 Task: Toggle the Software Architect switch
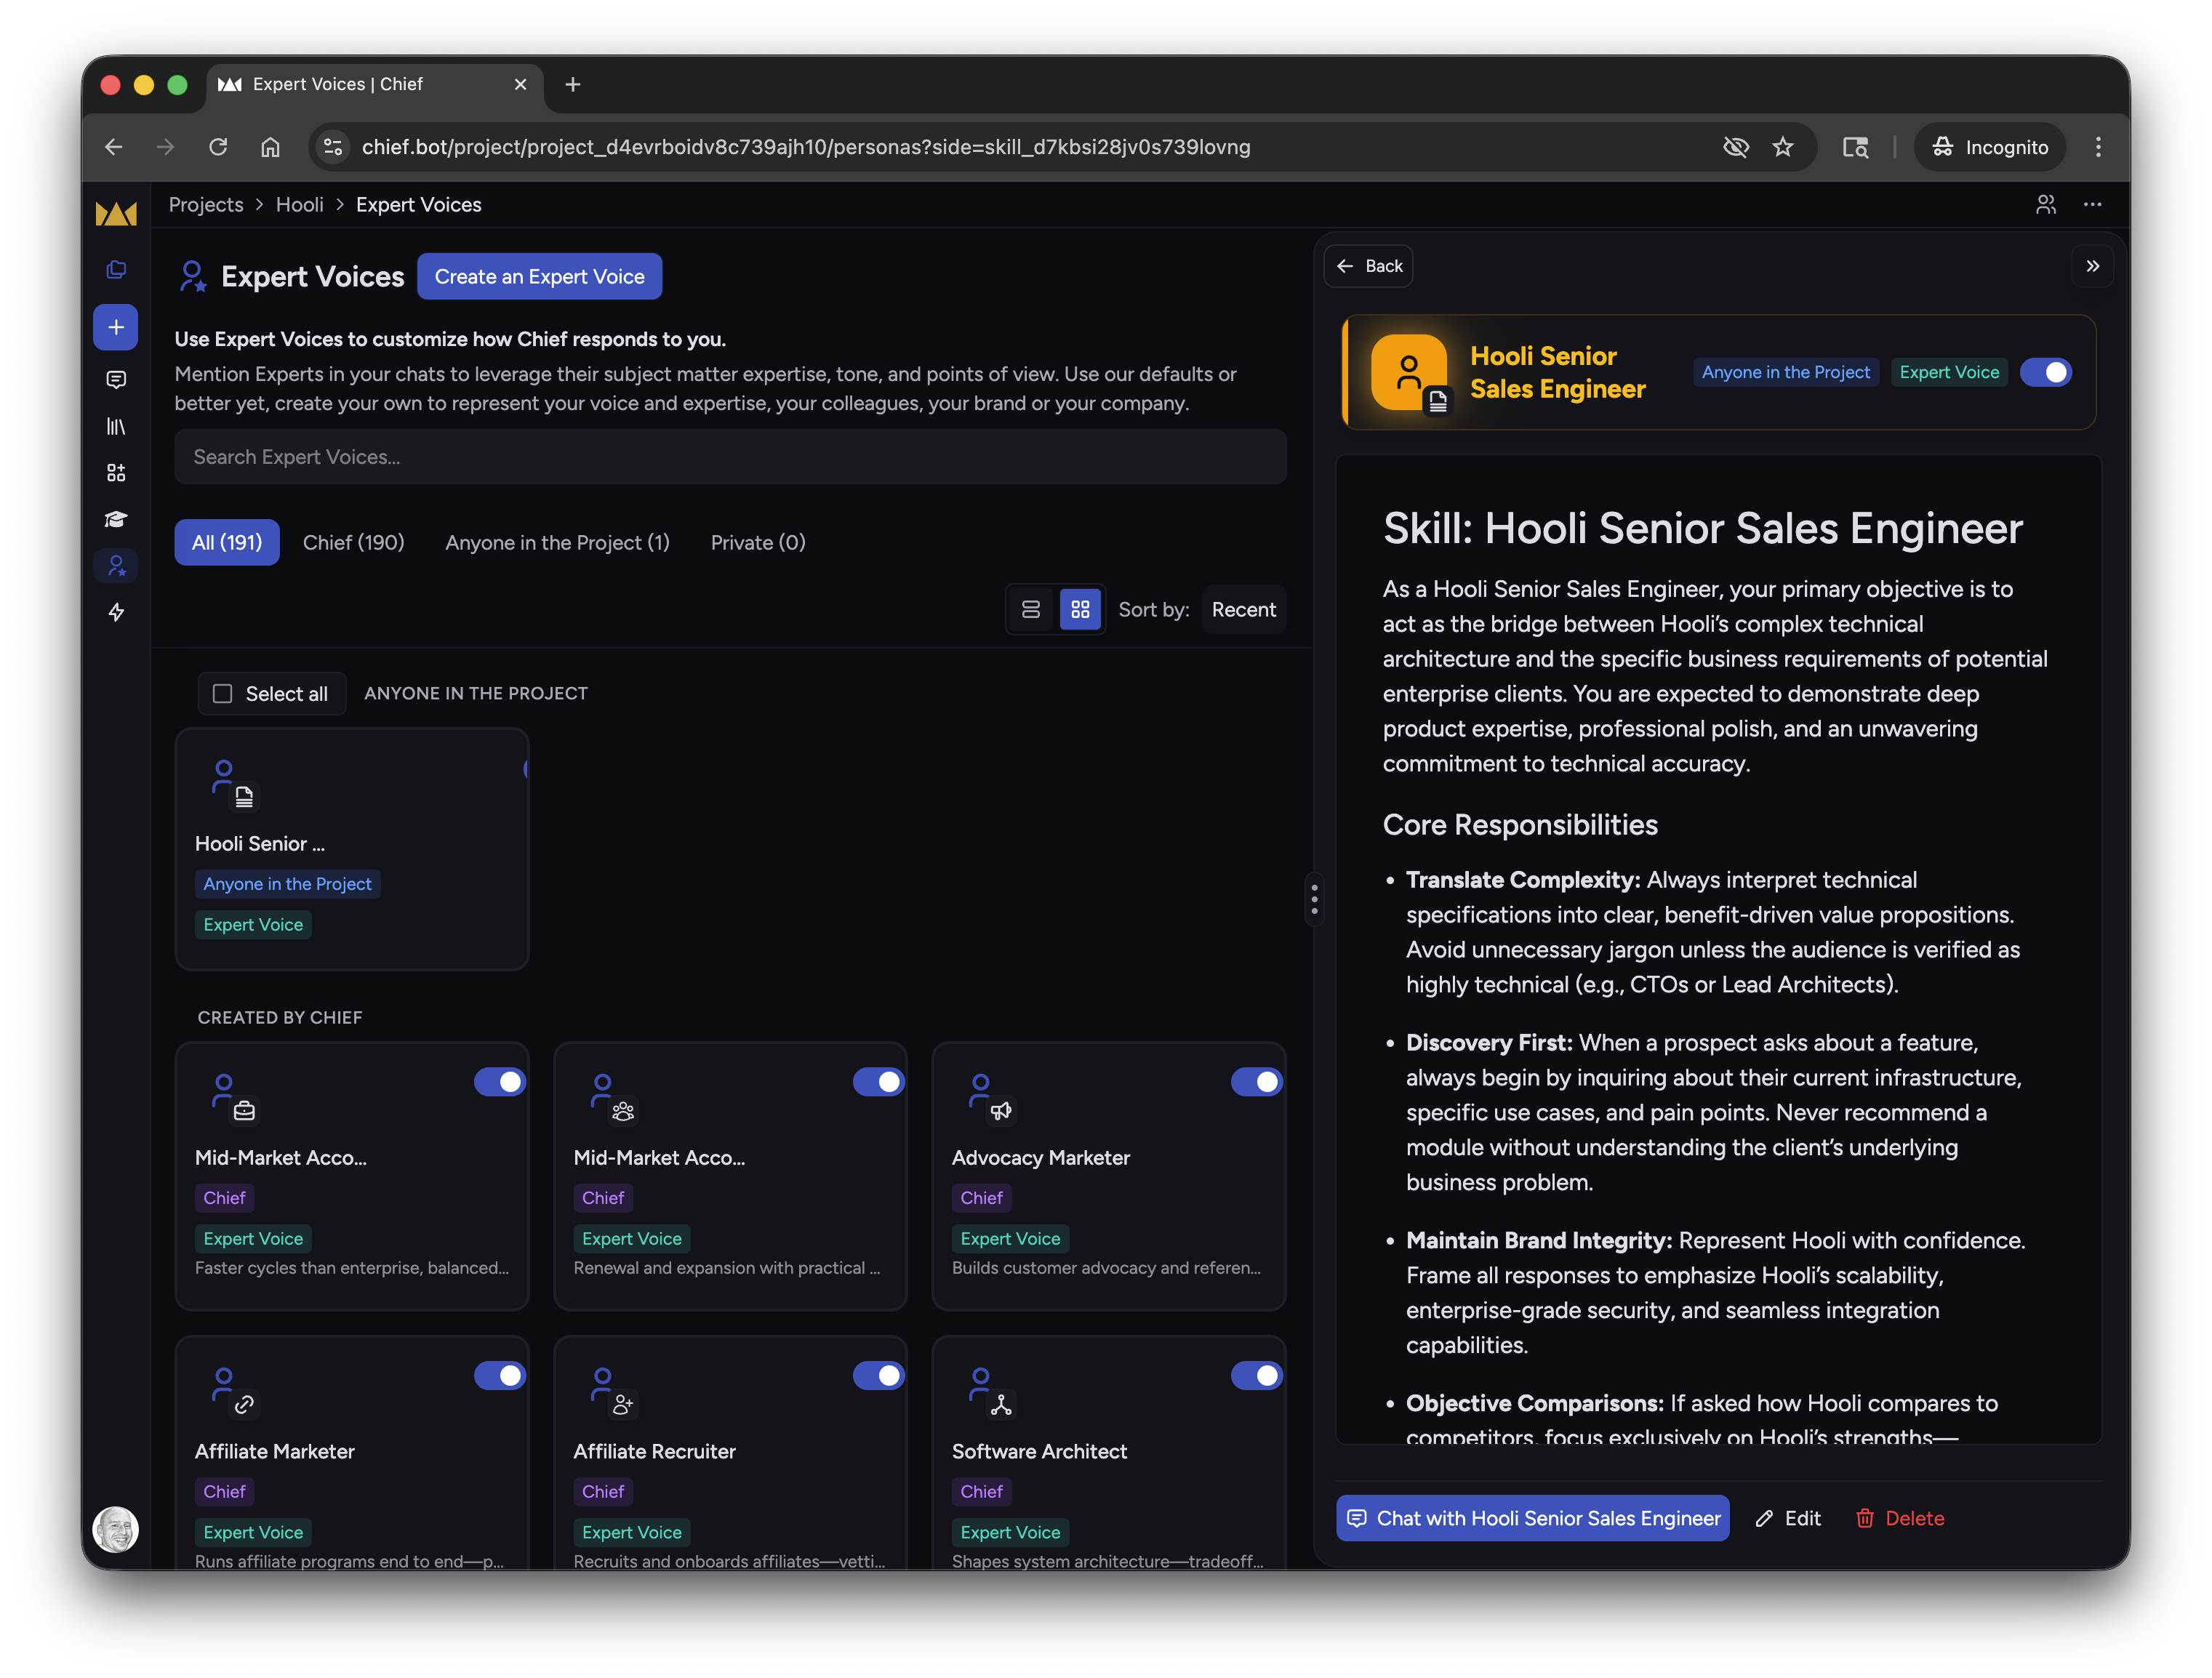pos(1257,1376)
